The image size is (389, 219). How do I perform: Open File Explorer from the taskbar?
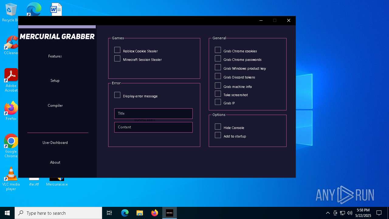click(x=140, y=213)
